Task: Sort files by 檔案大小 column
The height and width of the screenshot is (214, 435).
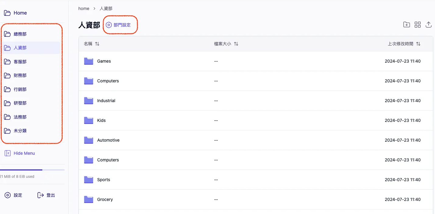Action: (x=226, y=44)
